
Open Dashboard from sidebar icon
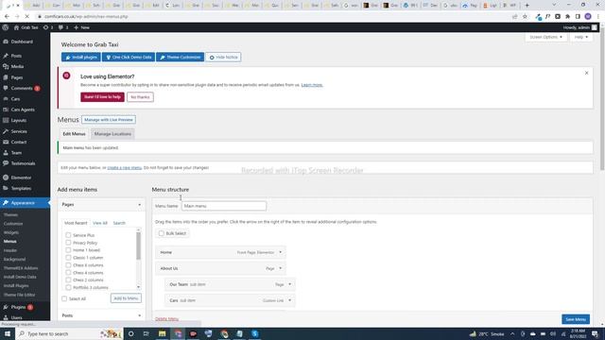coord(6,42)
